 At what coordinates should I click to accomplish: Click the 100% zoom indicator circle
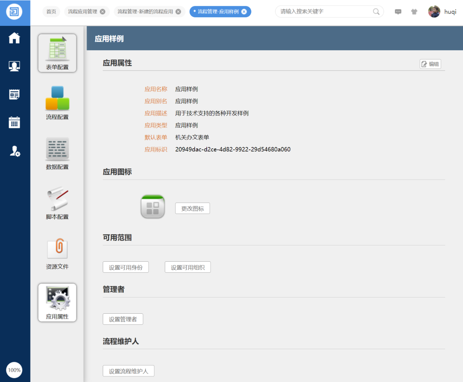click(x=14, y=370)
